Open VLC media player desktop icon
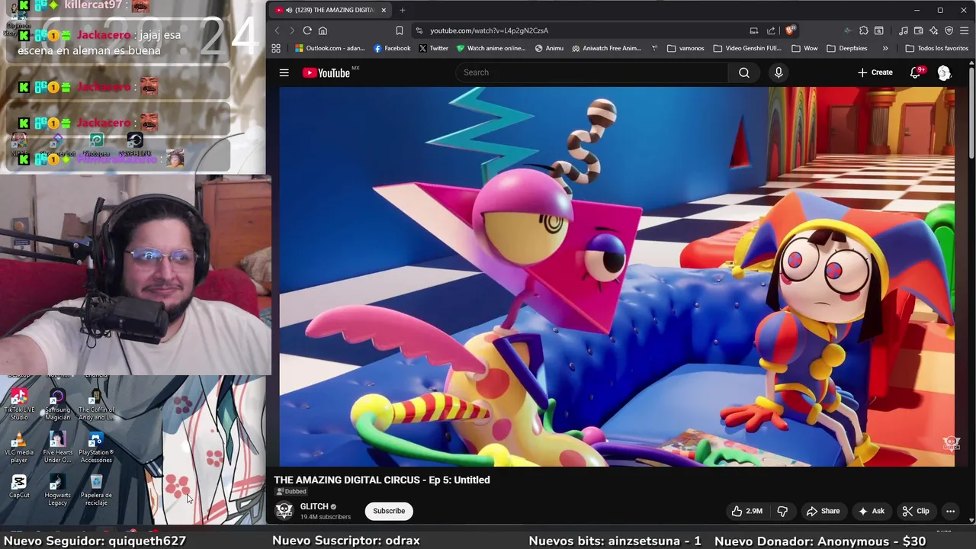 pyautogui.click(x=19, y=448)
